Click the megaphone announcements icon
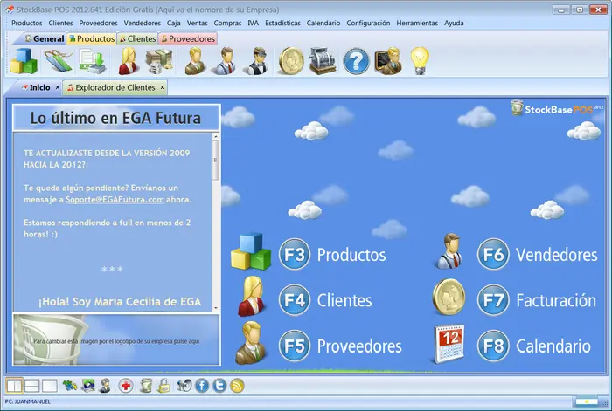The image size is (612, 411). point(184,386)
